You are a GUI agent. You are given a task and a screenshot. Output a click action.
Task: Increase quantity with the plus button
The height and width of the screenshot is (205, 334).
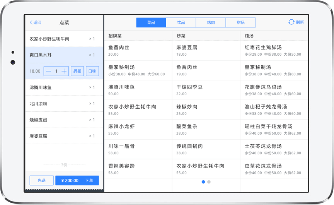tap(64, 71)
